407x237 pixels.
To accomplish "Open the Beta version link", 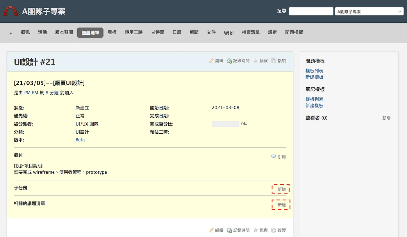I will [x=80, y=140].
